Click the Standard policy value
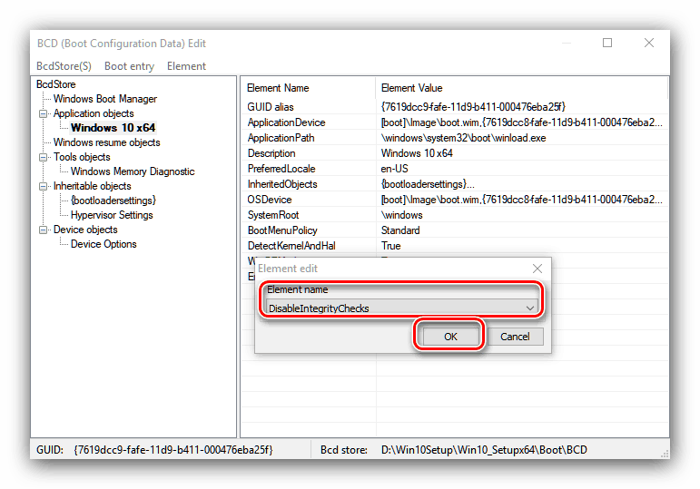The image size is (700, 489). (400, 230)
